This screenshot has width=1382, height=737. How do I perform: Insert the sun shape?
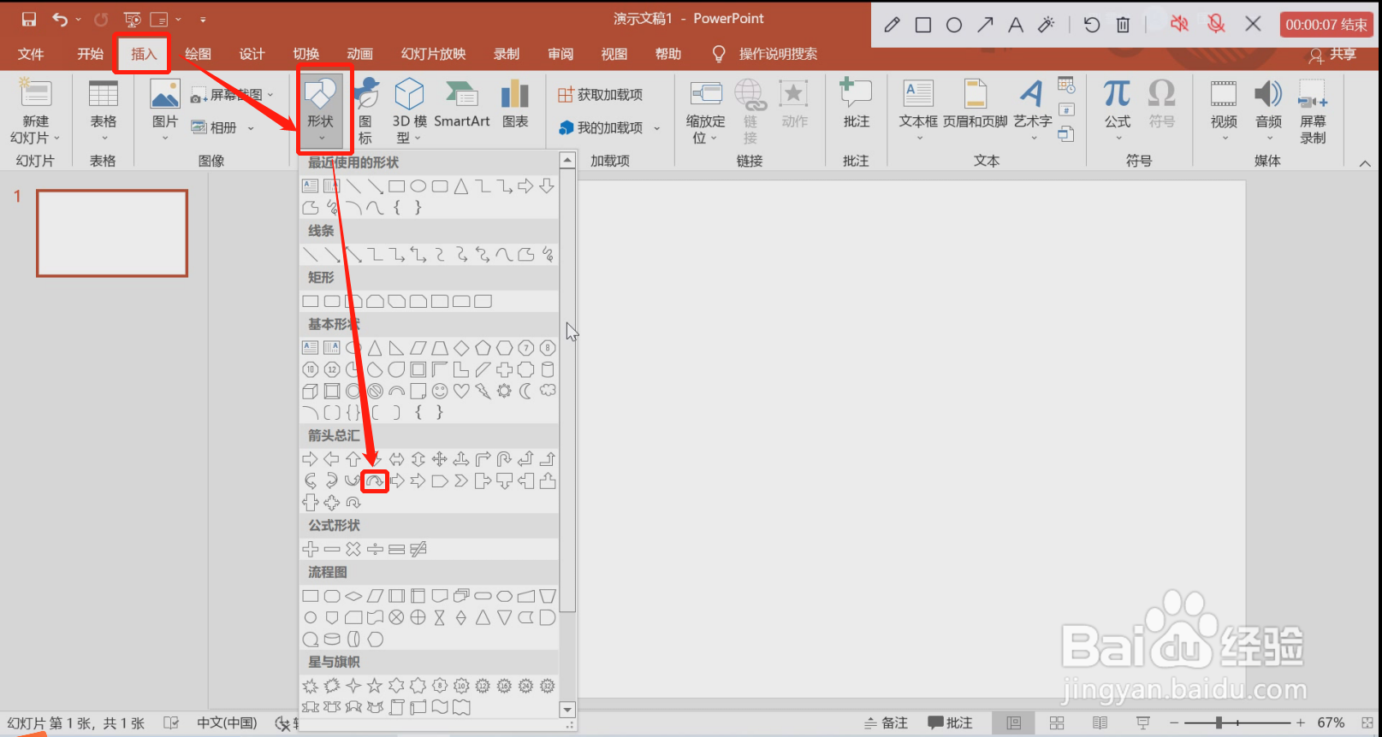click(504, 392)
